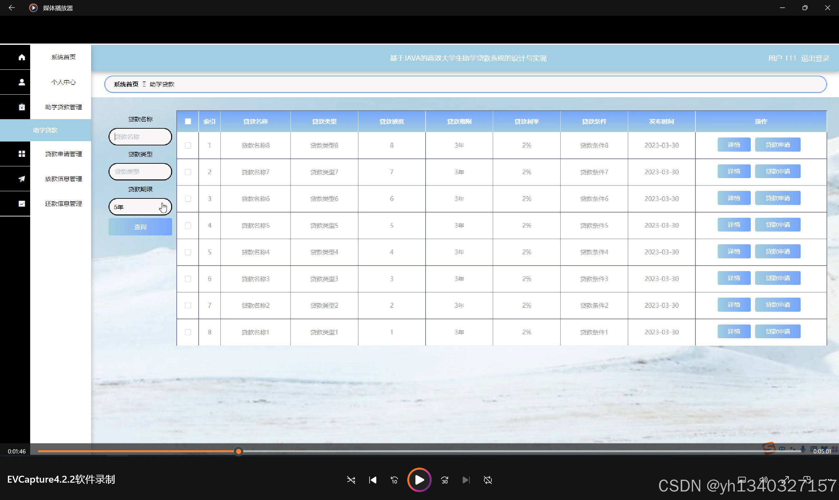Viewport: 839px width, 500px height.
Task: Go to previous track
Action: click(x=372, y=480)
